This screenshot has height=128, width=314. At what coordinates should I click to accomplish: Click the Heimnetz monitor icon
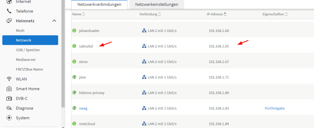pos(9,21)
